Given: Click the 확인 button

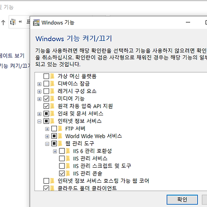Looking at the screenshot, I should (x=182, y=200).
